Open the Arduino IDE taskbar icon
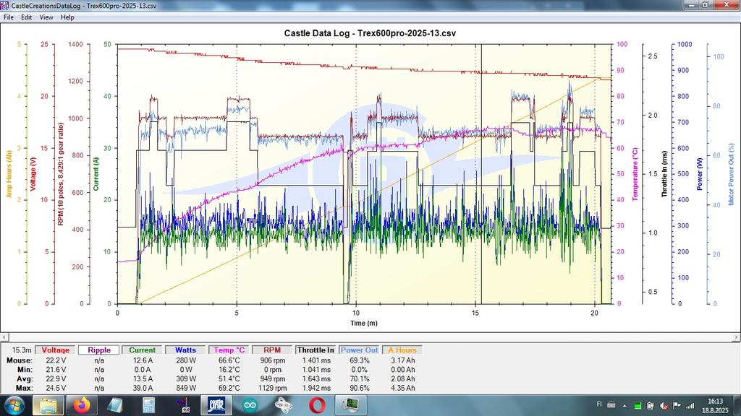741x416 pixels. (250, 405)
